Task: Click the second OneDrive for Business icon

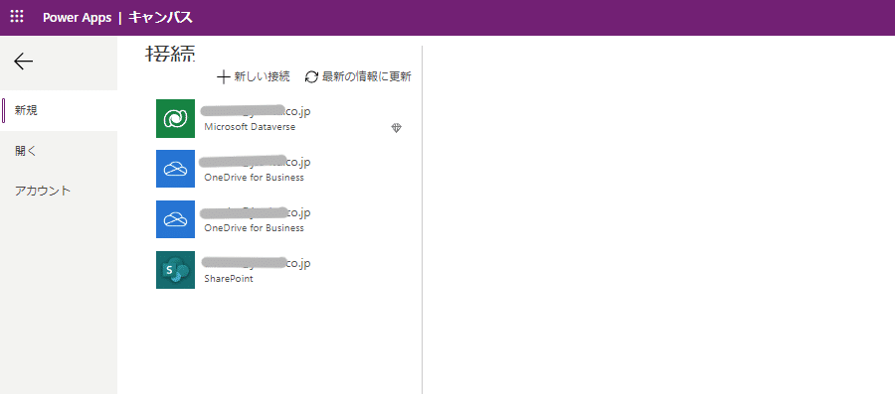Action: (x=175, y=219)
